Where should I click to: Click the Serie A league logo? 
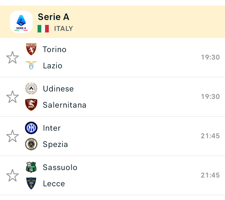(x=21, y=22)
